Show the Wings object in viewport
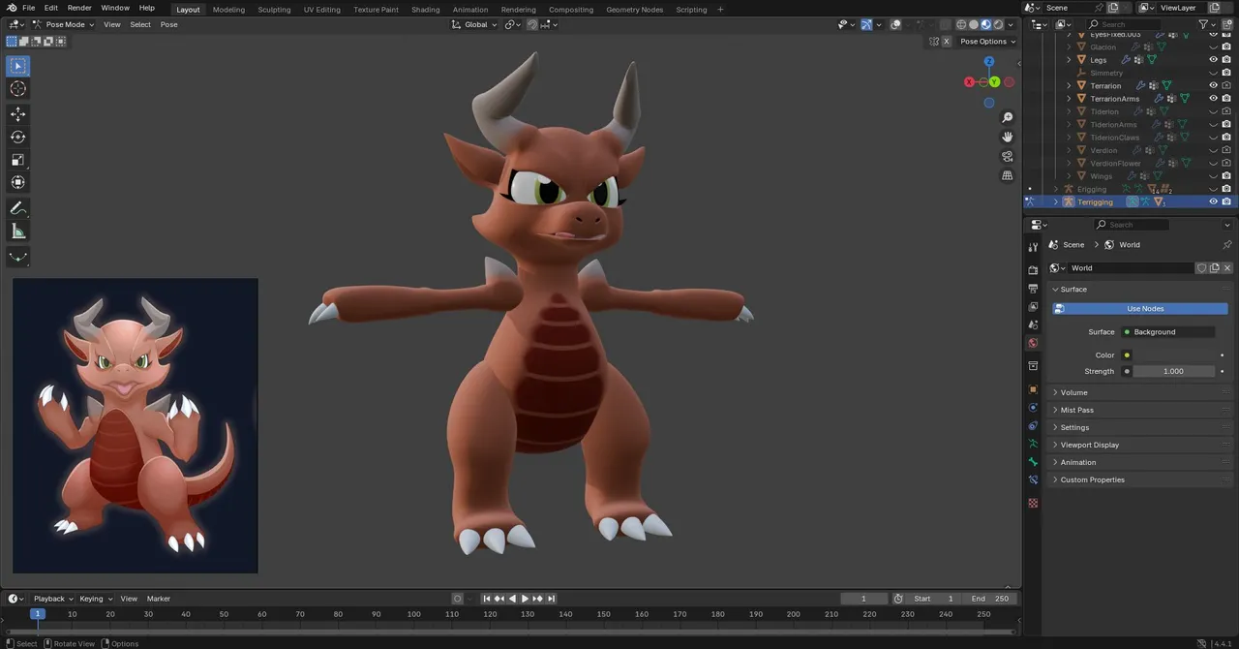Image resolution: width=1239 pixels, height=649 pixels. (1213, 176)
